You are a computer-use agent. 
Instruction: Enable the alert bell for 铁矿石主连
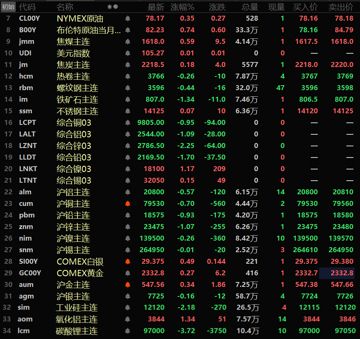[127, 100]
